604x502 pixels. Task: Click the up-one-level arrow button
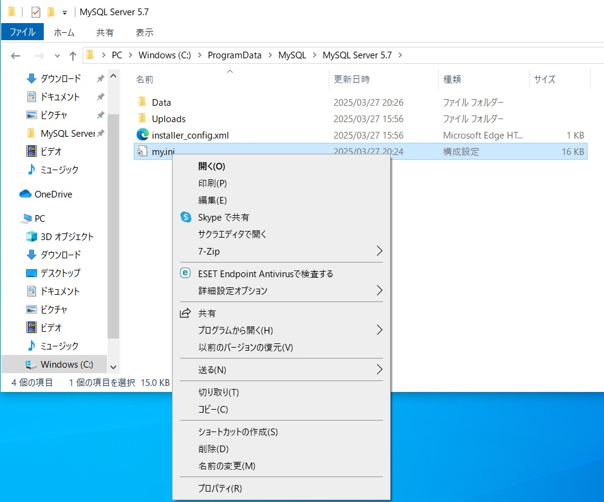(x=73, y=57)
